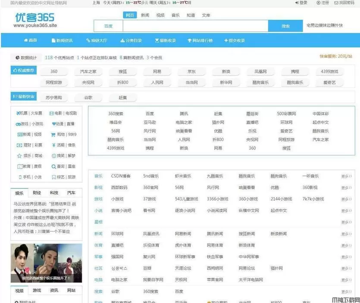Click the airplane icon next to 机票
The image size is (360, 303).
pos(19,113)
